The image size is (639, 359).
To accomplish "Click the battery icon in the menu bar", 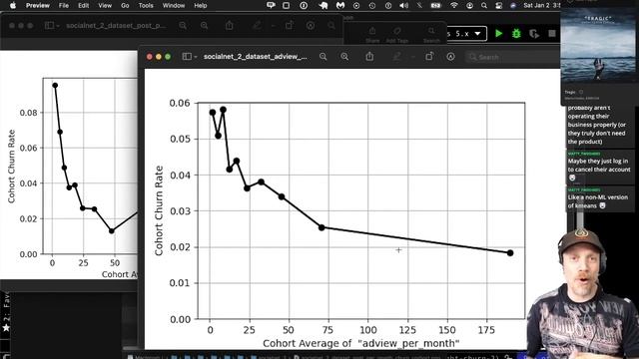I will click(435, 6).
